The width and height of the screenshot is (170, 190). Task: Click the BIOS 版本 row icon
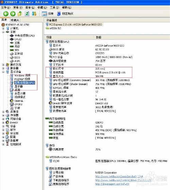[x=50, y=49]
